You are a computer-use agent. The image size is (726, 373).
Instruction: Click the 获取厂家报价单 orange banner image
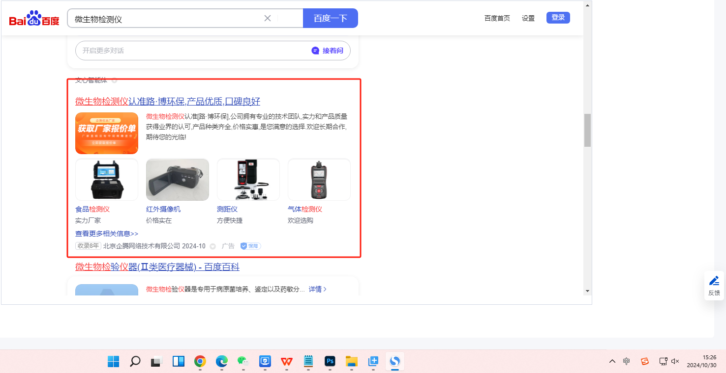[107, 133]
